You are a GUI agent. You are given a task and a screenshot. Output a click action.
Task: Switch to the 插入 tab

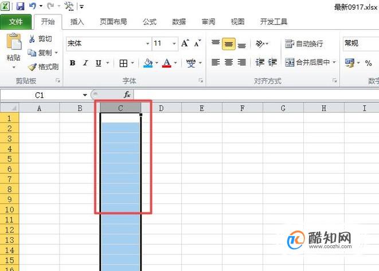pyautogui.click(x=77, y=22)
